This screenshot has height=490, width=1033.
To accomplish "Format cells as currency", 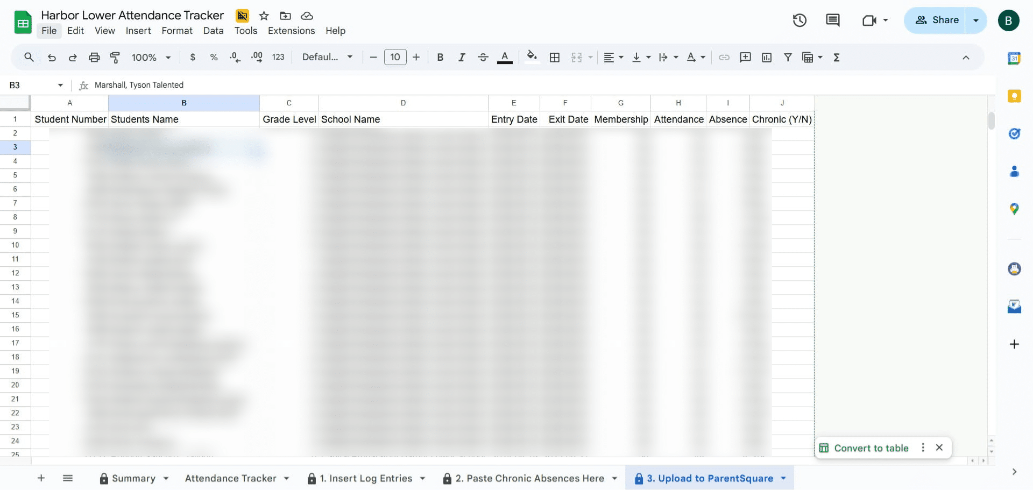I will [193, 57].
